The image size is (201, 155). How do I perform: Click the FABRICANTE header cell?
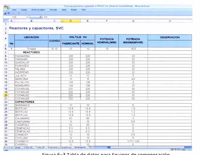pyautogui.click(x=71, y=44)
